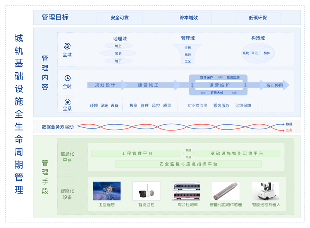Open the 基础设施智能运维平台 bar
The width and height of the screenshot is (310, 228).
pyautogui.click(x=237, y=153)
